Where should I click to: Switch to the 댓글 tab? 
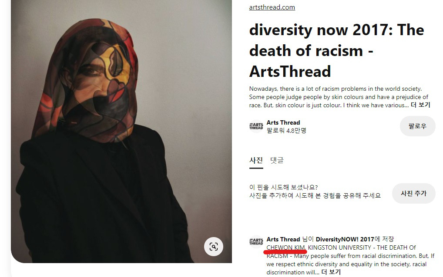277,160
